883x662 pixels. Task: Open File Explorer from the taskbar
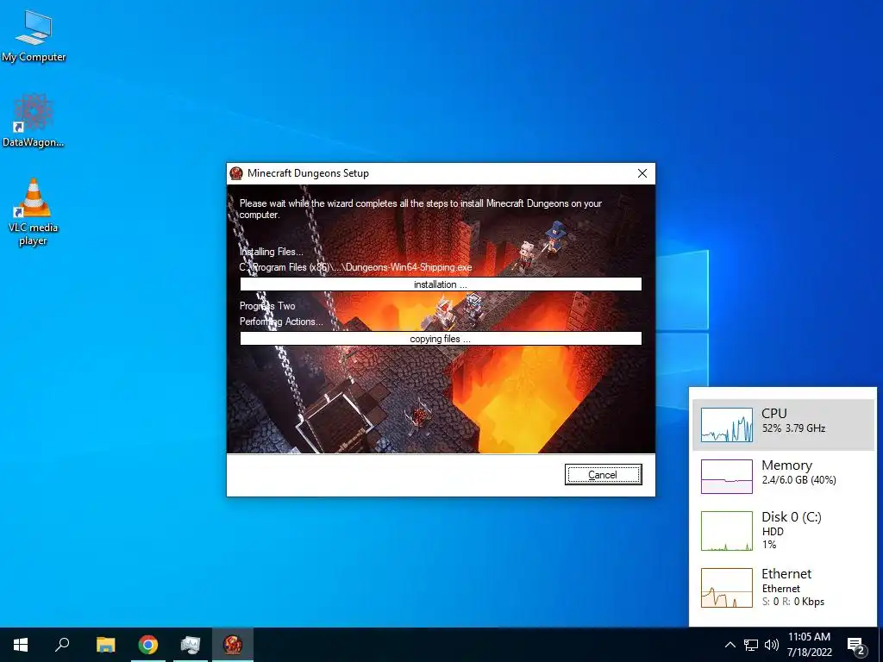click(x=105, y=645)
